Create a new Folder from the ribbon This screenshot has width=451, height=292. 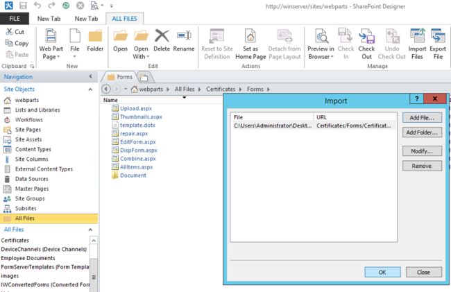[x=95, y=40]
